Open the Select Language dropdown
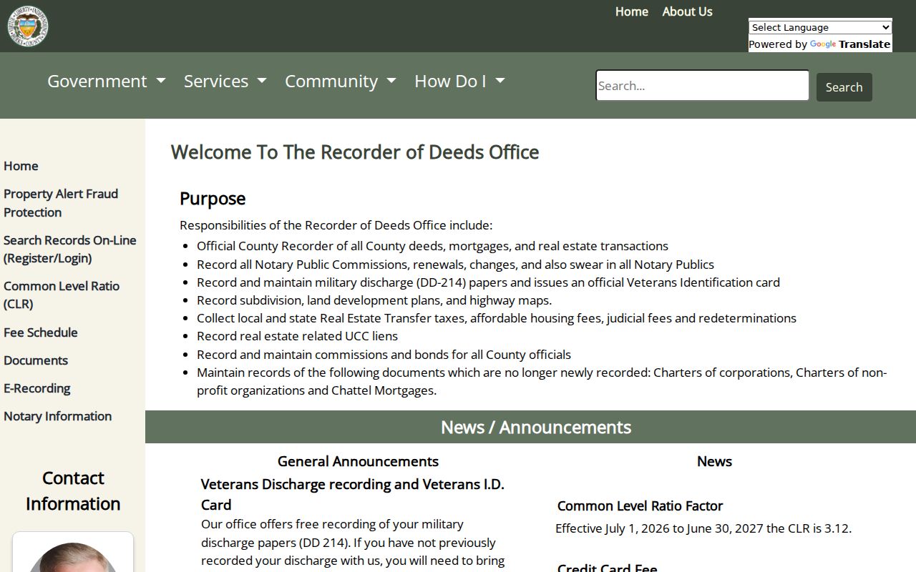 [x=820, y=27]
